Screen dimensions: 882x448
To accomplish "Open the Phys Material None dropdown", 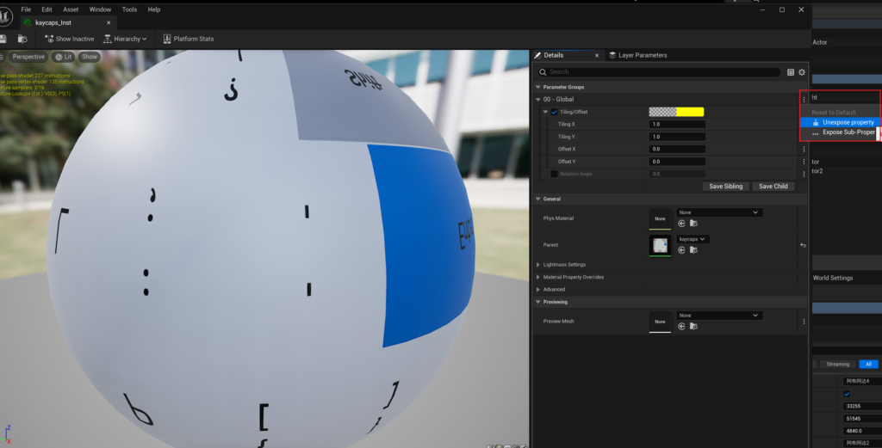I will pos(719,212).
